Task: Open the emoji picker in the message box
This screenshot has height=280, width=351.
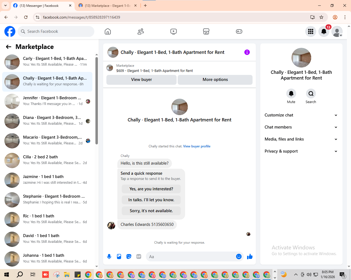Action: coord(239,256)
